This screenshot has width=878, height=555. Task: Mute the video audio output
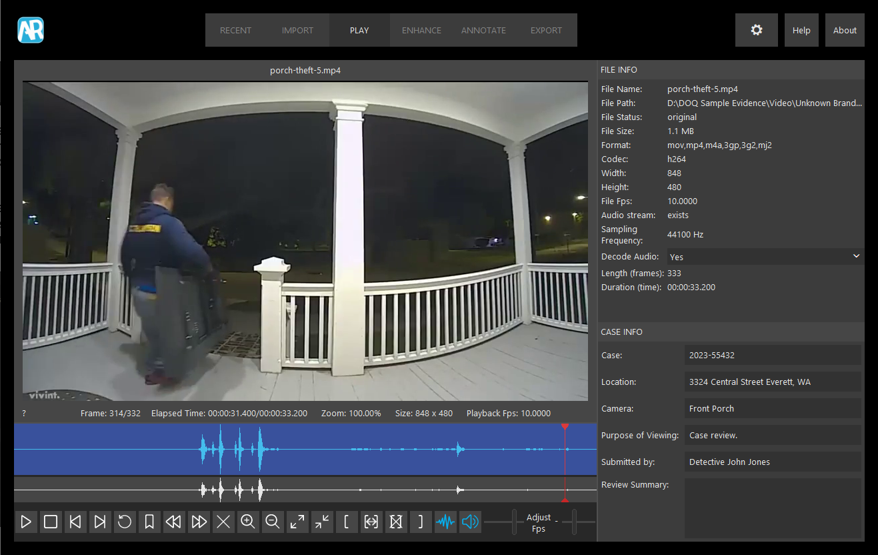point(470,522)
